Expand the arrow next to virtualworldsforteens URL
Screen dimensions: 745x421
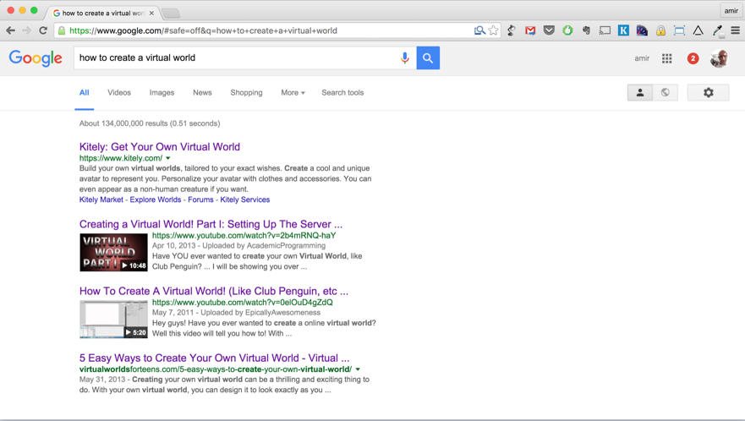358,369
